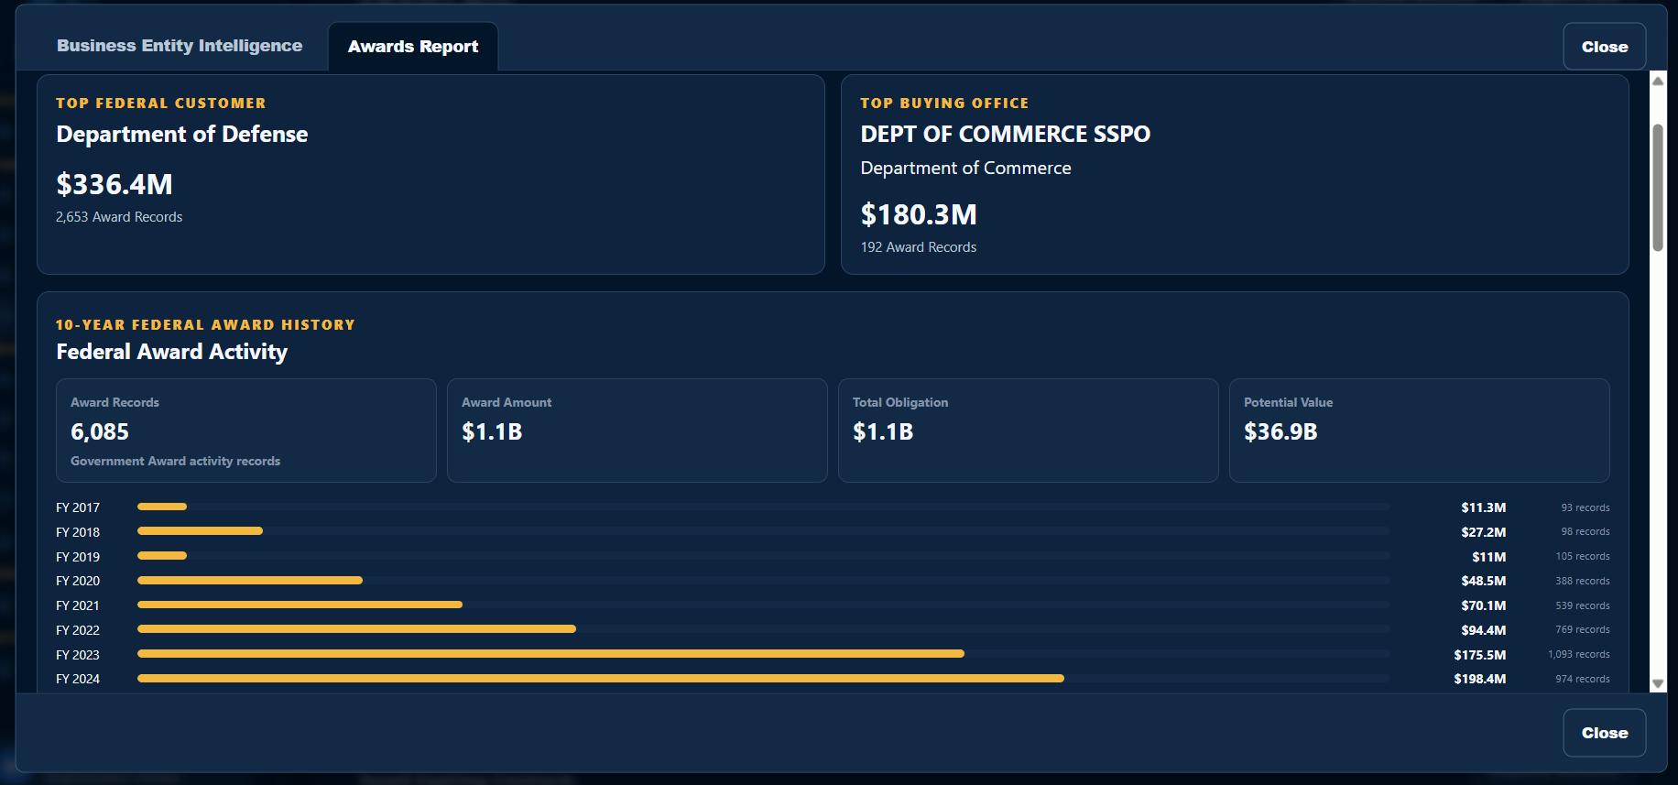Click the scrollbar down arrow
The width and height of the screenshot is (1678, 785).
pos(1657,683)
